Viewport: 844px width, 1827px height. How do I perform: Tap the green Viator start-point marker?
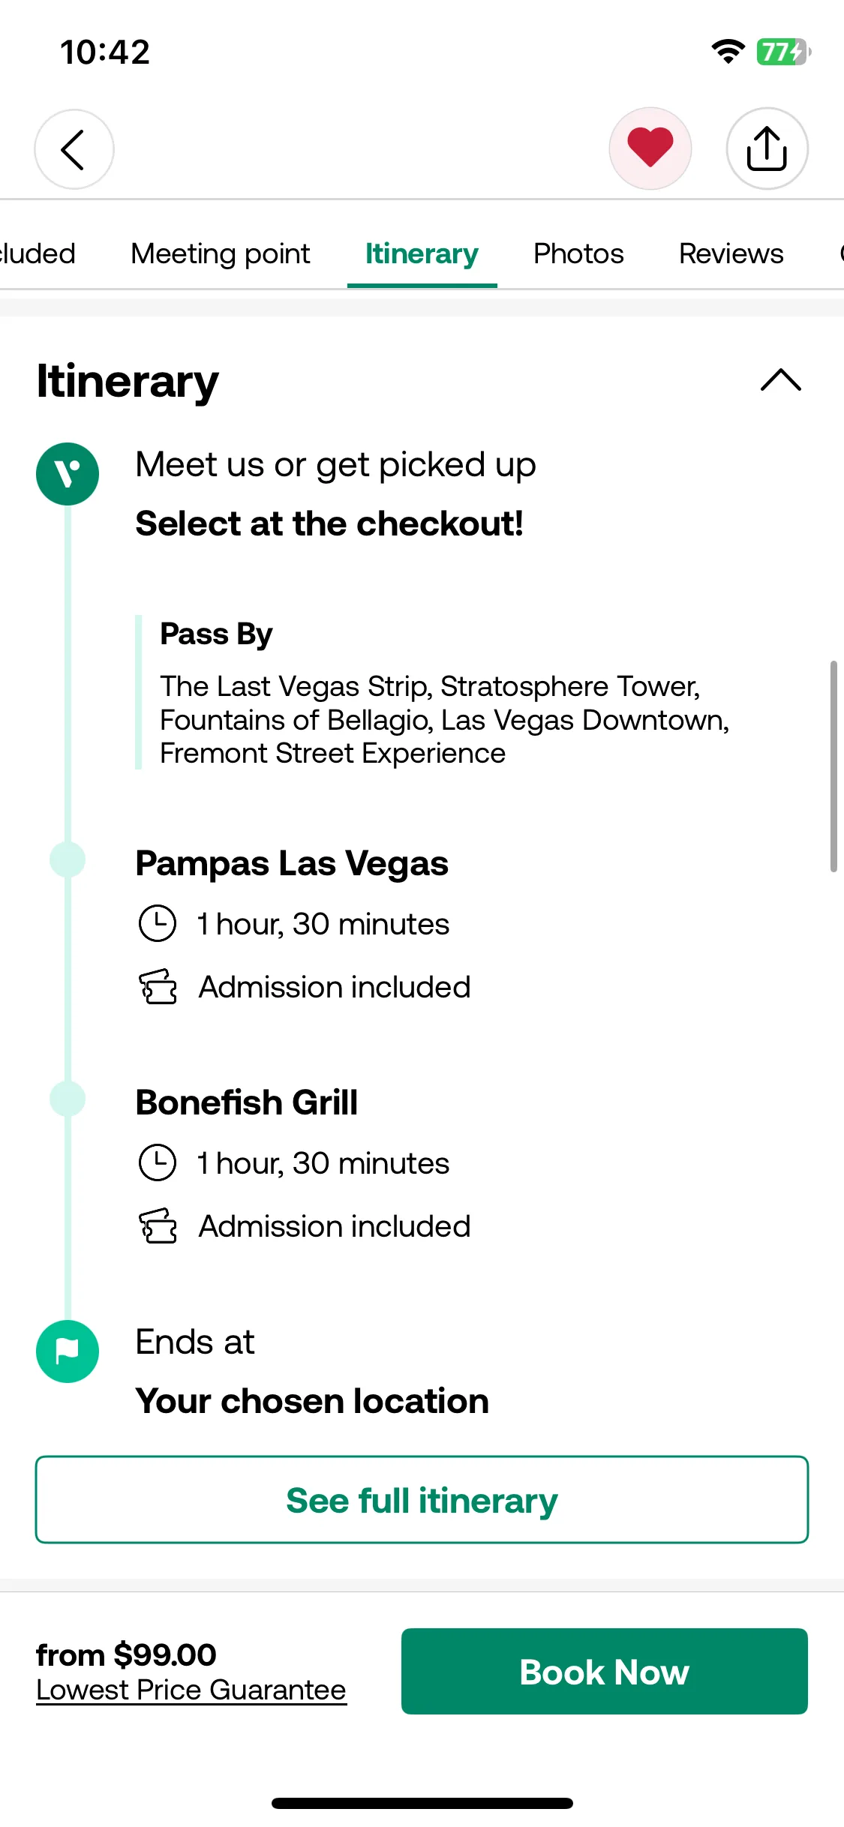[68, 474]
